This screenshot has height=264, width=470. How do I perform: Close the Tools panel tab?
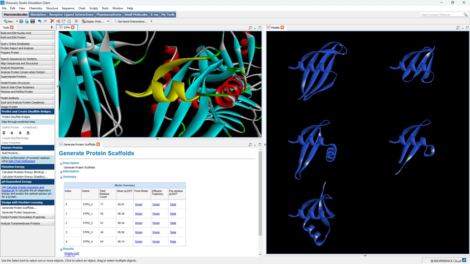12,27
